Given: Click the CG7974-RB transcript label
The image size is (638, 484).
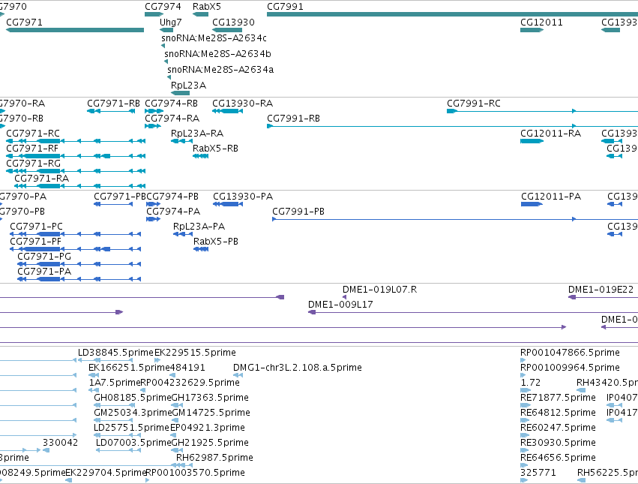Looking at the screenshot, I should (x=171, y=103).
